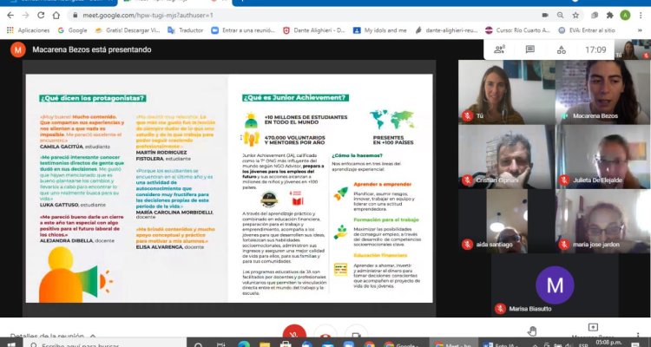Click muted mic icon on Marisa Biasutto tile
Screen dimensions: 651x347
pos(500,309)
